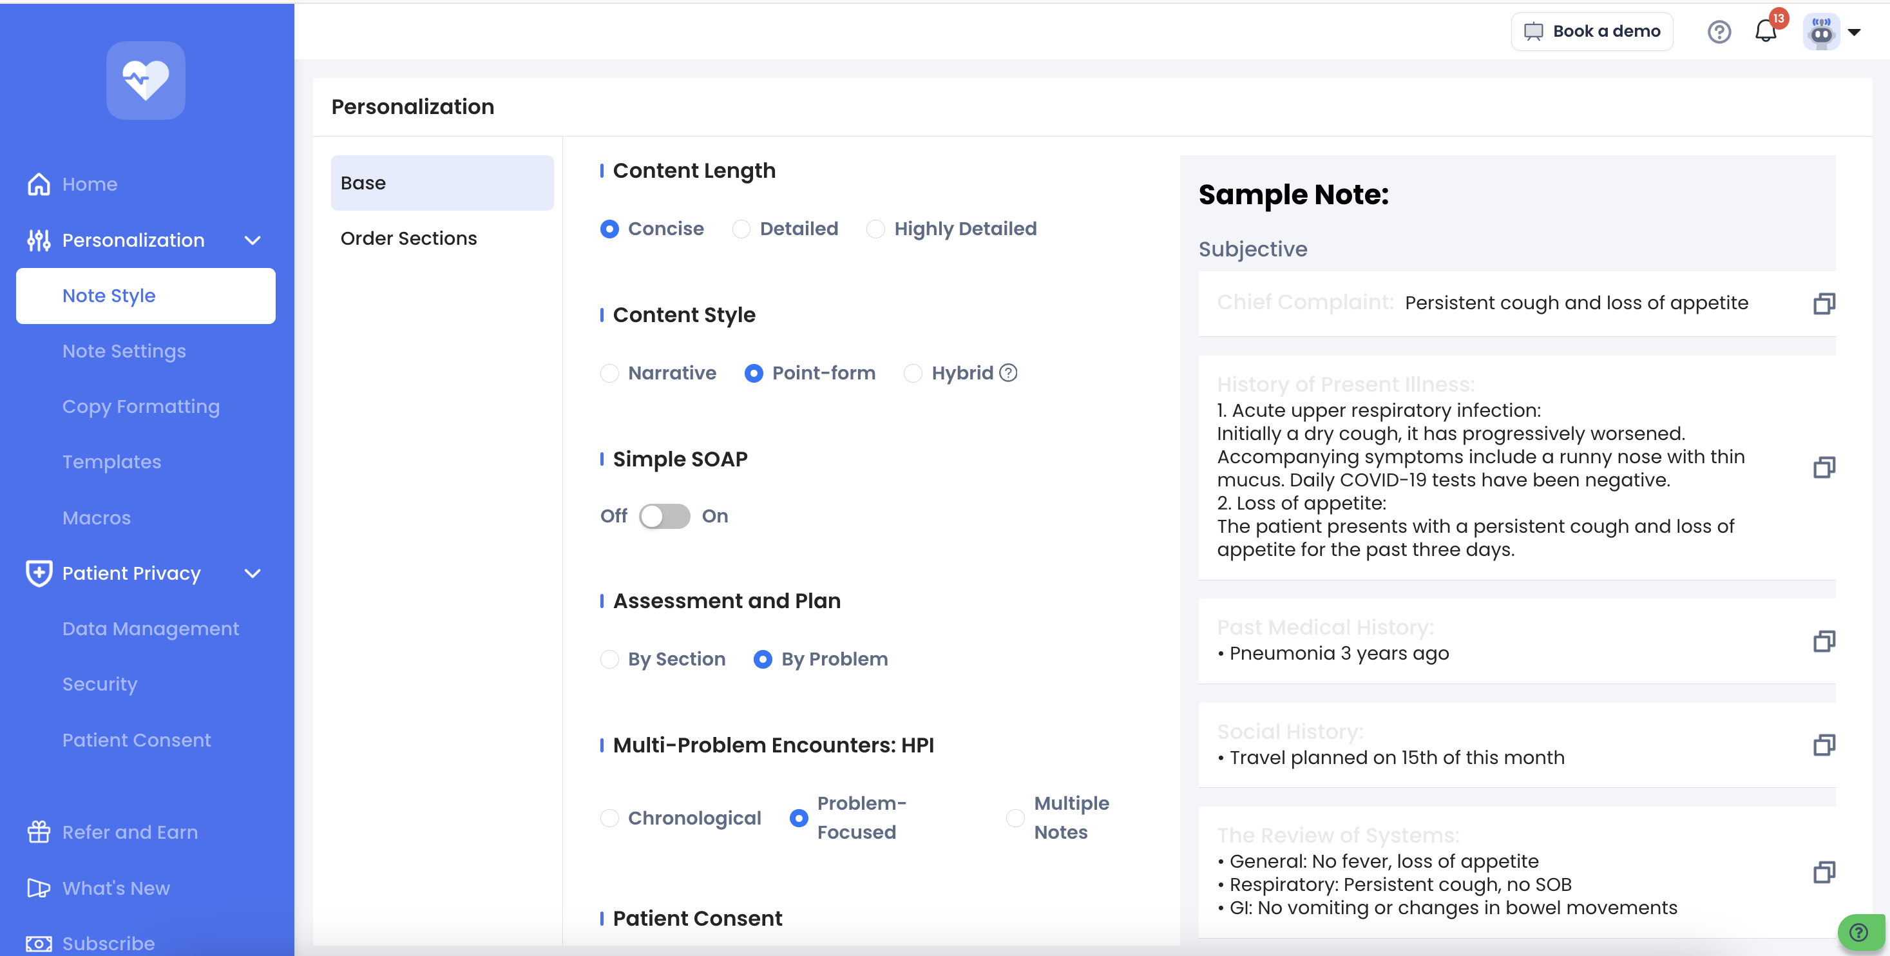Screen dimensions: 1890x956
Task: Open the notifications bell icon
Action: [1765, 32]
